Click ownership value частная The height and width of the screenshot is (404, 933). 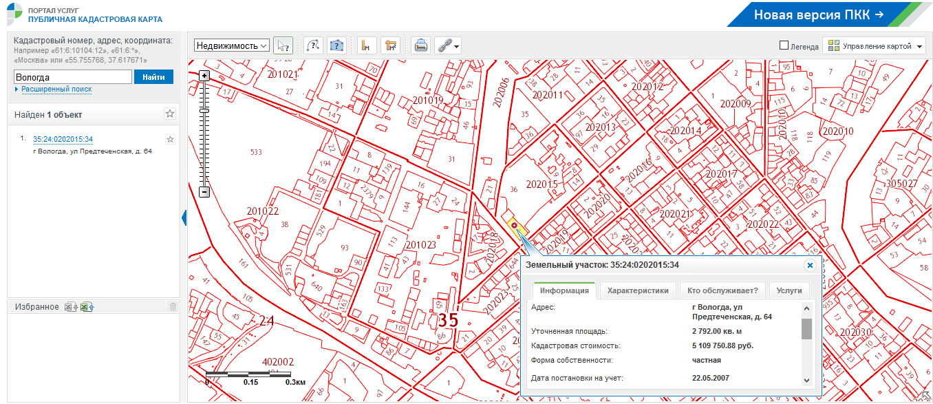707,360
